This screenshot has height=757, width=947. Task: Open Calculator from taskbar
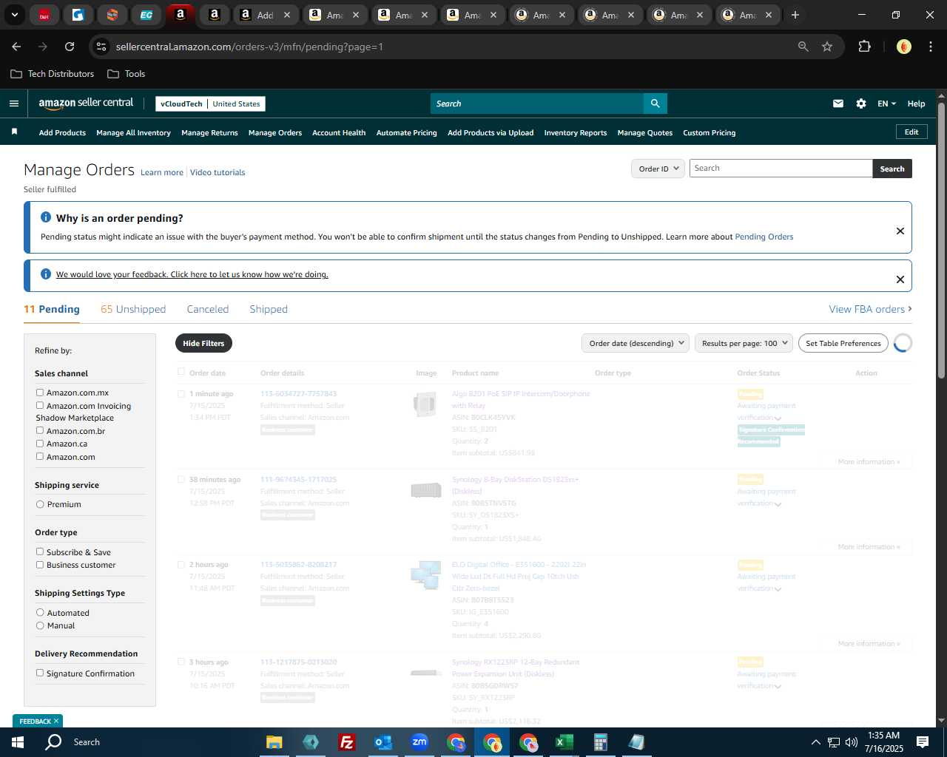[600, 742]
